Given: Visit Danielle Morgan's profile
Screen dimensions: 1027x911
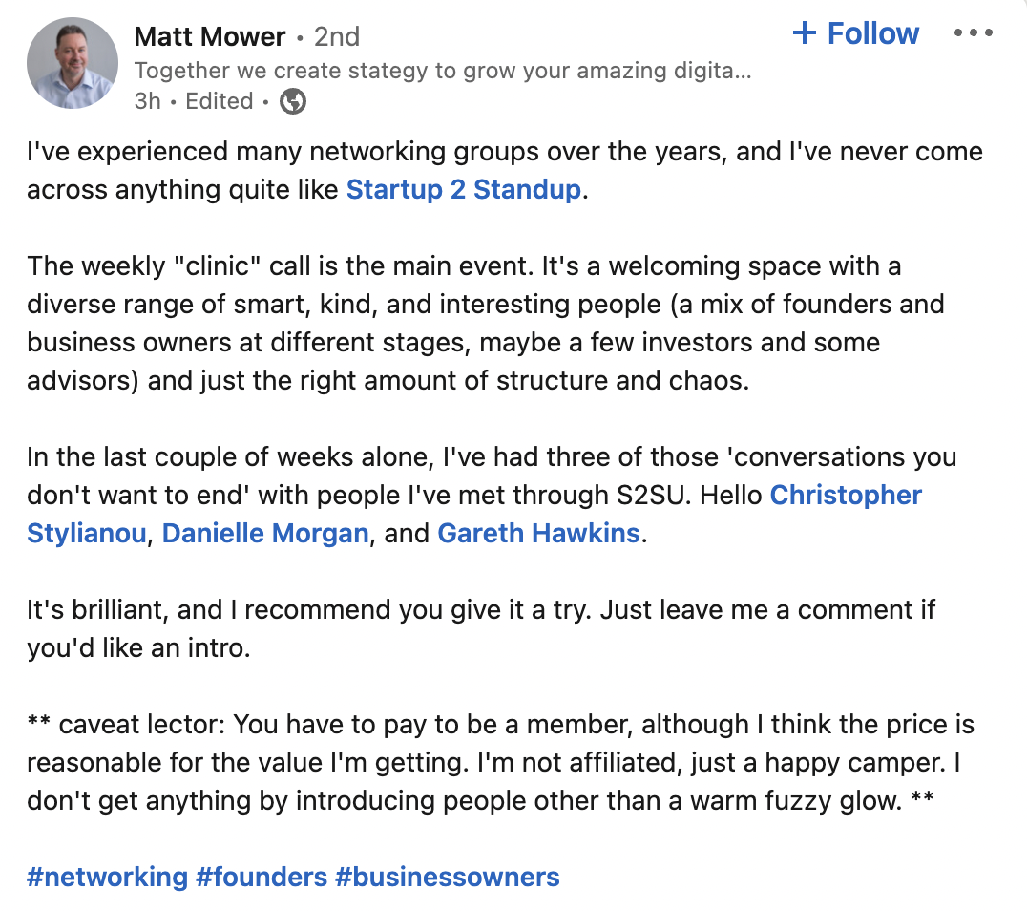Looking at the screenshot, I should coord(265,534).
